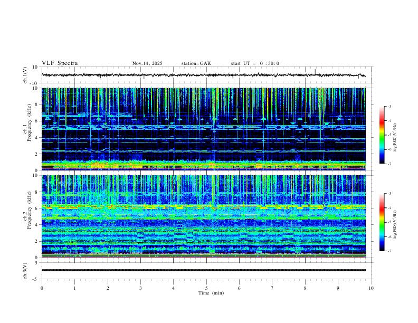Click the ch.2 spectrogram plot area
Image resolution: width=418 pixels, height=323 pixels.
[x=204, y=216]
